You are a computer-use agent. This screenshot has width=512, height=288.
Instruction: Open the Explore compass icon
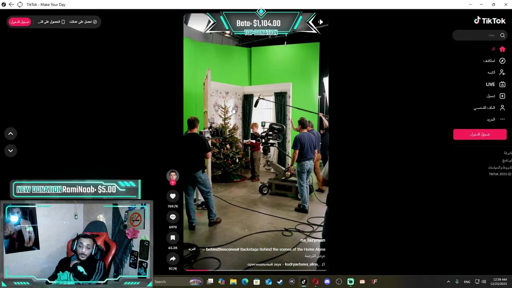(x=502, y=61)
